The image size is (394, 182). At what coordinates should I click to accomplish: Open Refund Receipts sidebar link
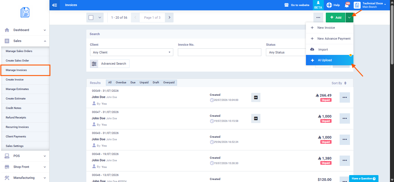(25, 118)
